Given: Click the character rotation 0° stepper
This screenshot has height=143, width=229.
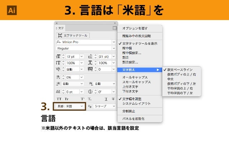Looking at the screenshot, I should [x=95, y=92].
